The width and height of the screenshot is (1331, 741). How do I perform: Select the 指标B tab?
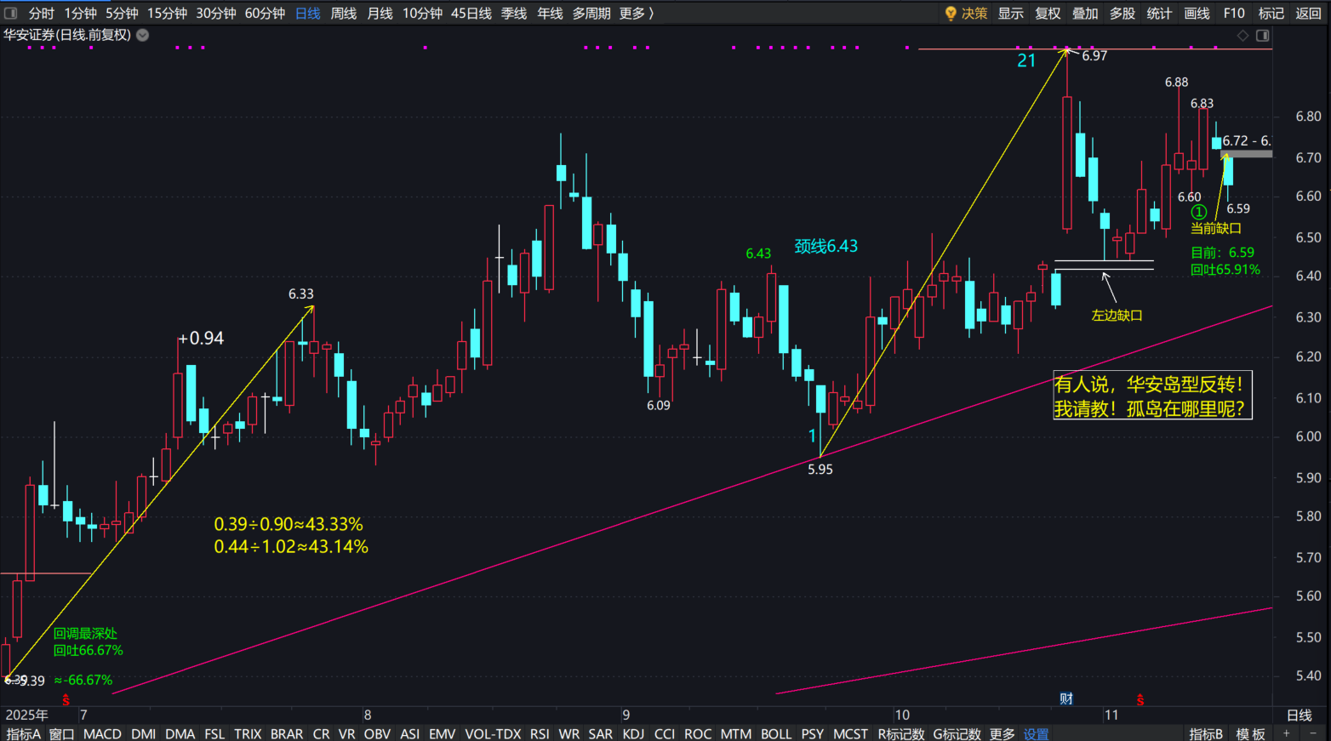click(x=1206, y=733)
